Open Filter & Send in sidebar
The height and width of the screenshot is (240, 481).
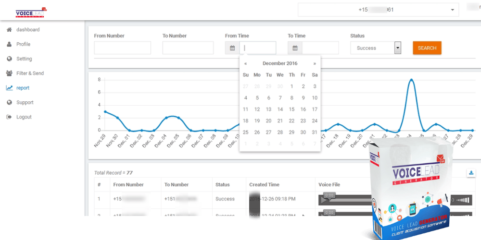pos(30,73)
